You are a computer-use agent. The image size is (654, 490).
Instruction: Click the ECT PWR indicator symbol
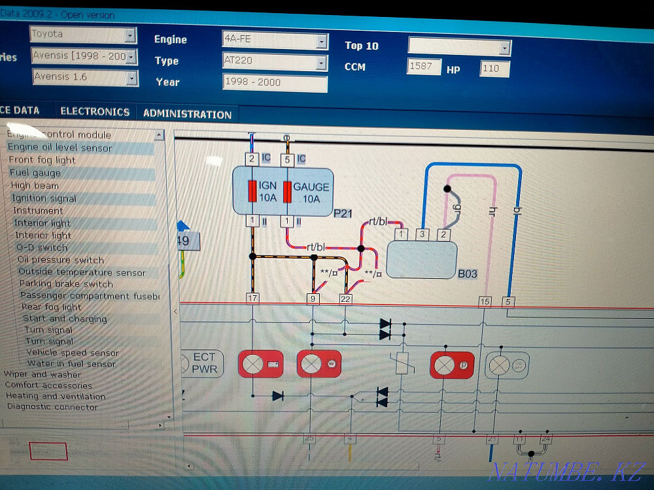pyautogui.click(x=202, y=363)
